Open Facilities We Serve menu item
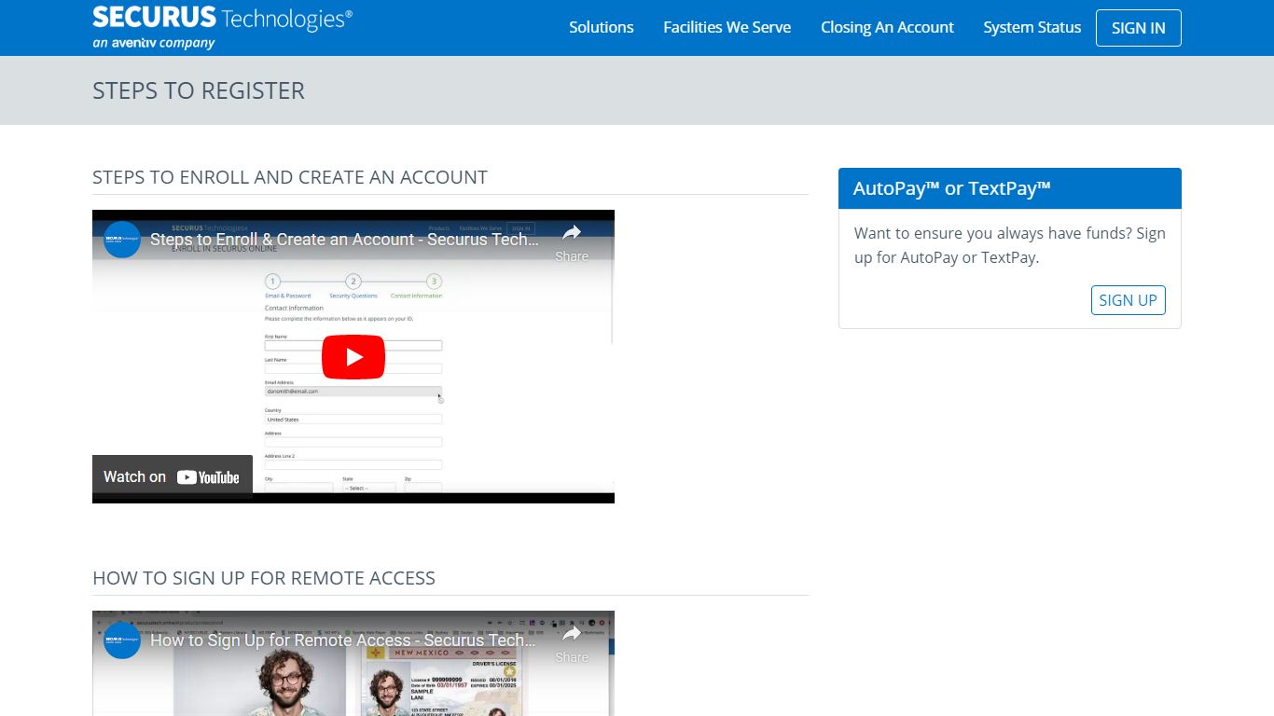Viewport: 1274px width, 716px height. click(727, 27)
